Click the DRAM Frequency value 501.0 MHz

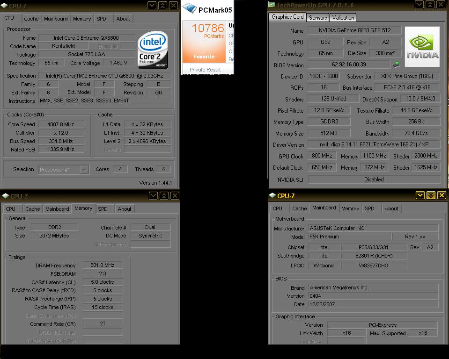[103, 265]
